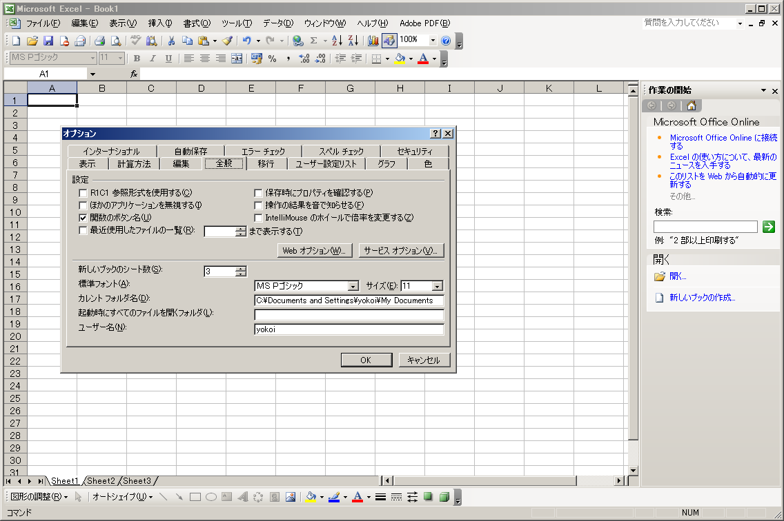Click the Chart Wizard icon
This screenshot has height=521, width=784.
pyautogui.click(x=373, y=41)
